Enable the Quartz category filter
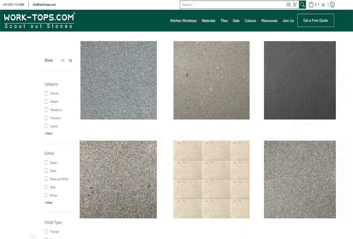 [46, 126]
